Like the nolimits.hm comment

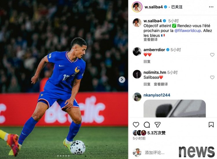212,77
